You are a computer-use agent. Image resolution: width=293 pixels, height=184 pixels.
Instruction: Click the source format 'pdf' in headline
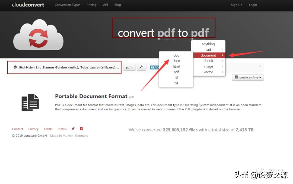click(166, 33)
